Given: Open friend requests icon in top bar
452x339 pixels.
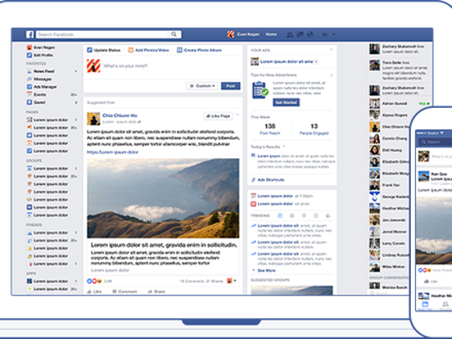Looking at the screenshot, I should point(290,34).
